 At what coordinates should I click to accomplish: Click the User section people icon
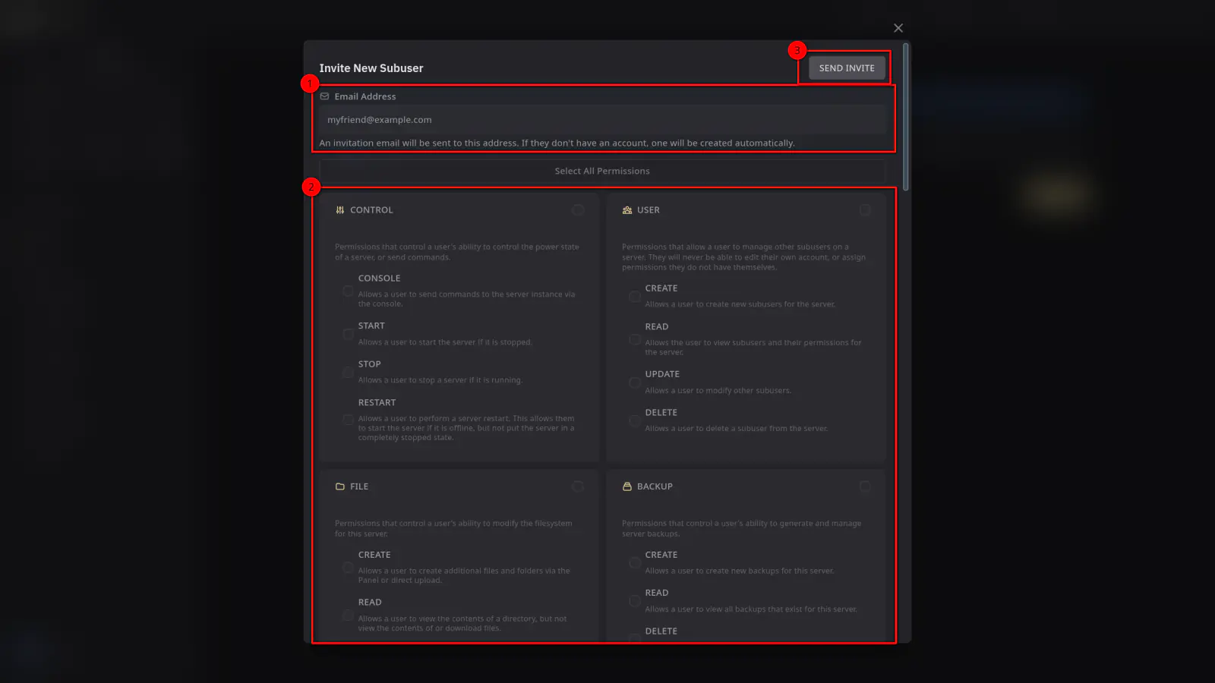[x=627, y=210]
